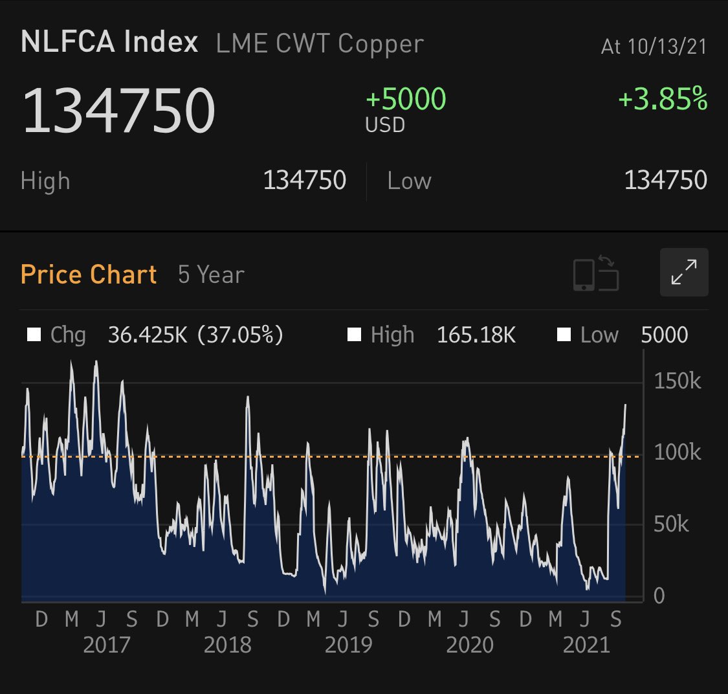Click the 2019 axis year label
The image size is (728, 694).
click(x=350, y=644)
